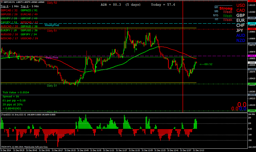The image size is (256, 152).
Task: Click the '31 Dec 10:49' time axis label
Action: pos(83,150)
